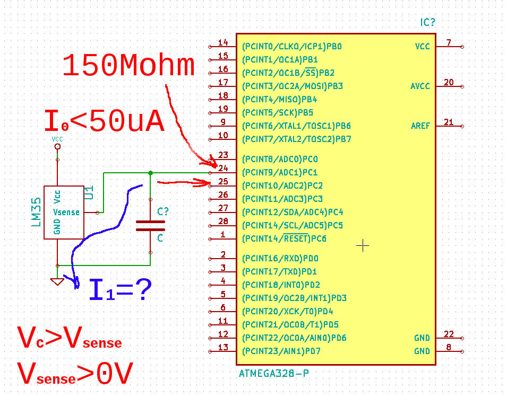Click the U1 reference label
Screen dimensions: 507x398
click(x=89, y=193)
